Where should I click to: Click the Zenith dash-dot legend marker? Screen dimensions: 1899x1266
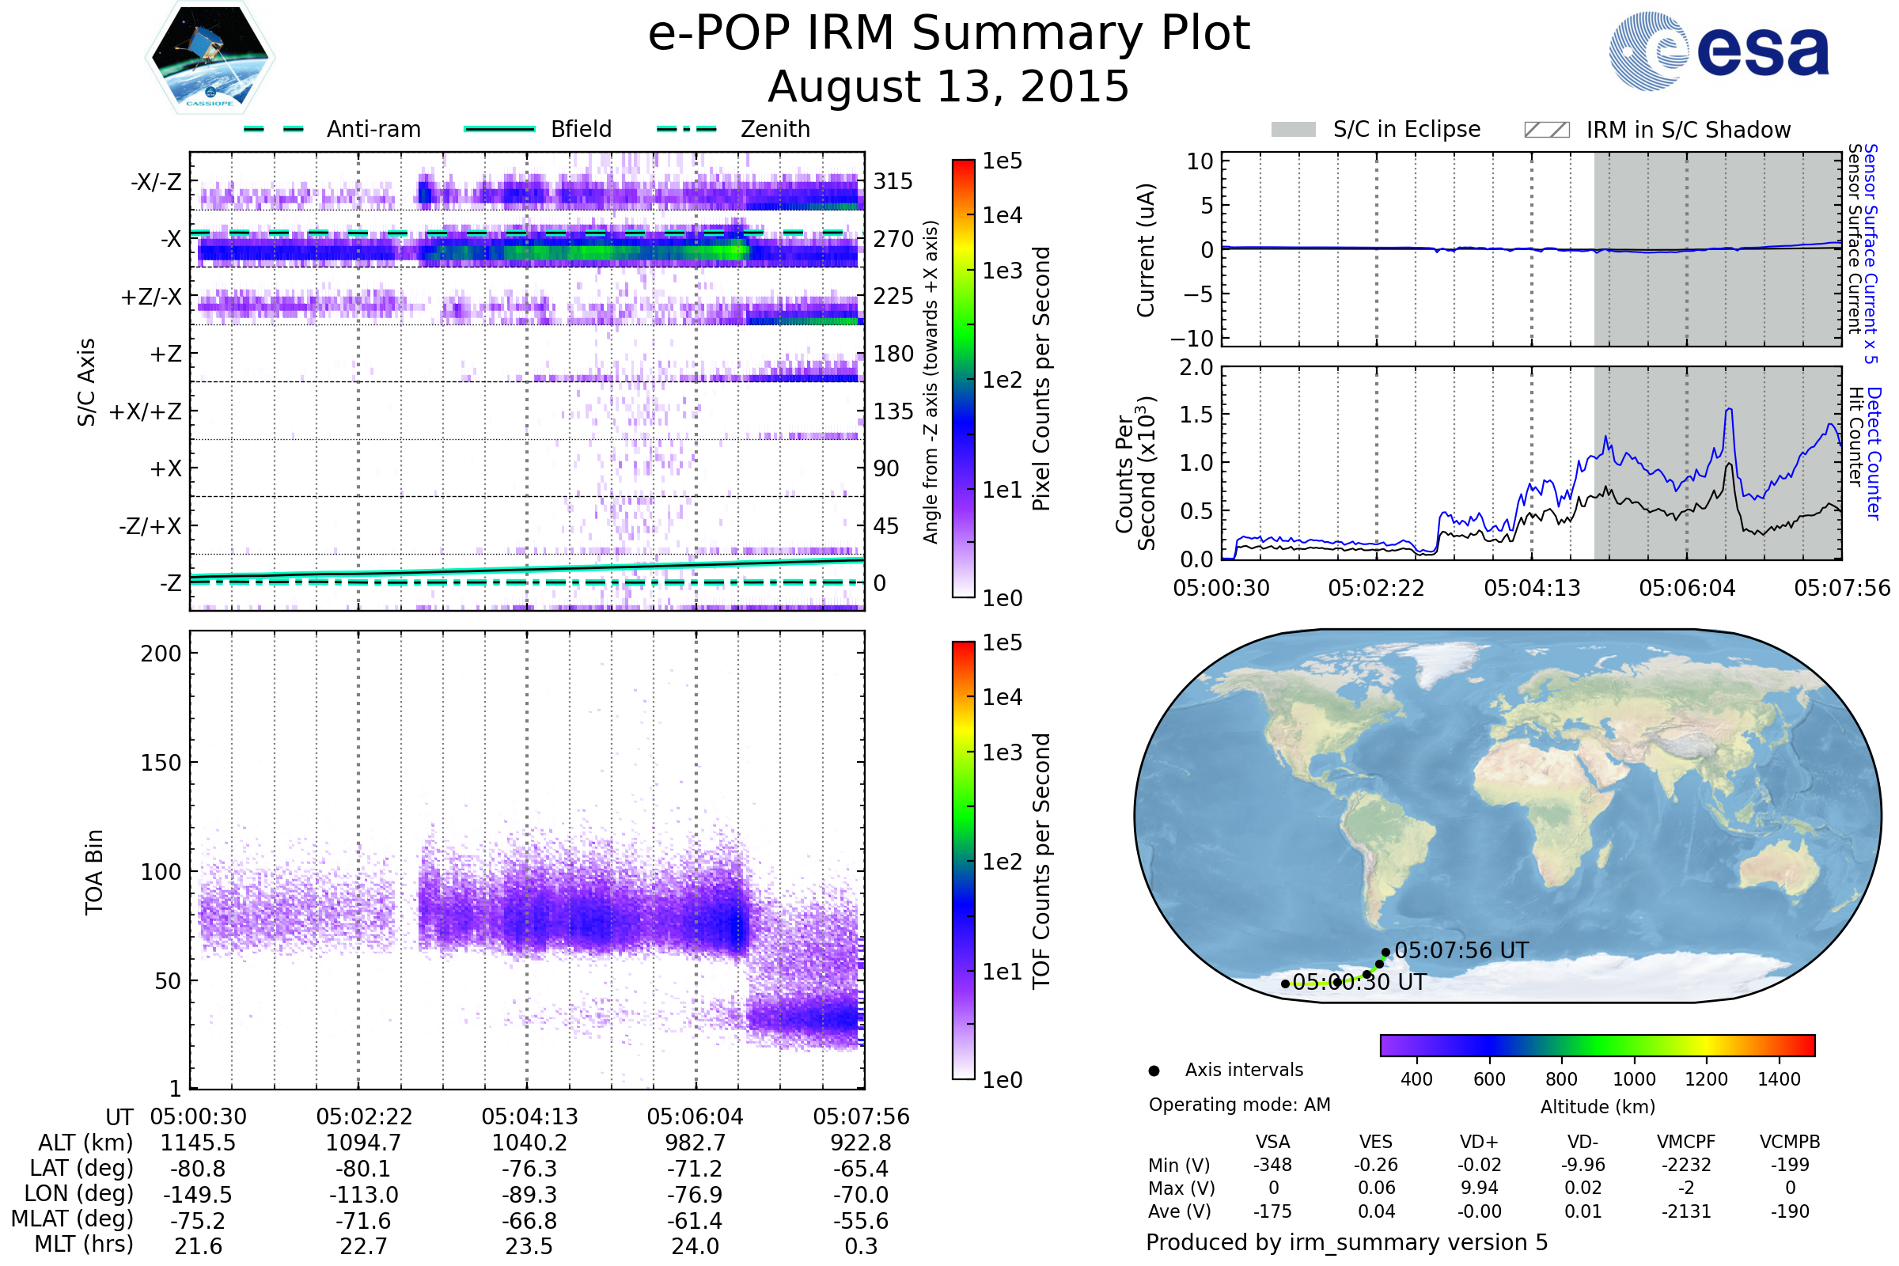(x=686, y=129)
